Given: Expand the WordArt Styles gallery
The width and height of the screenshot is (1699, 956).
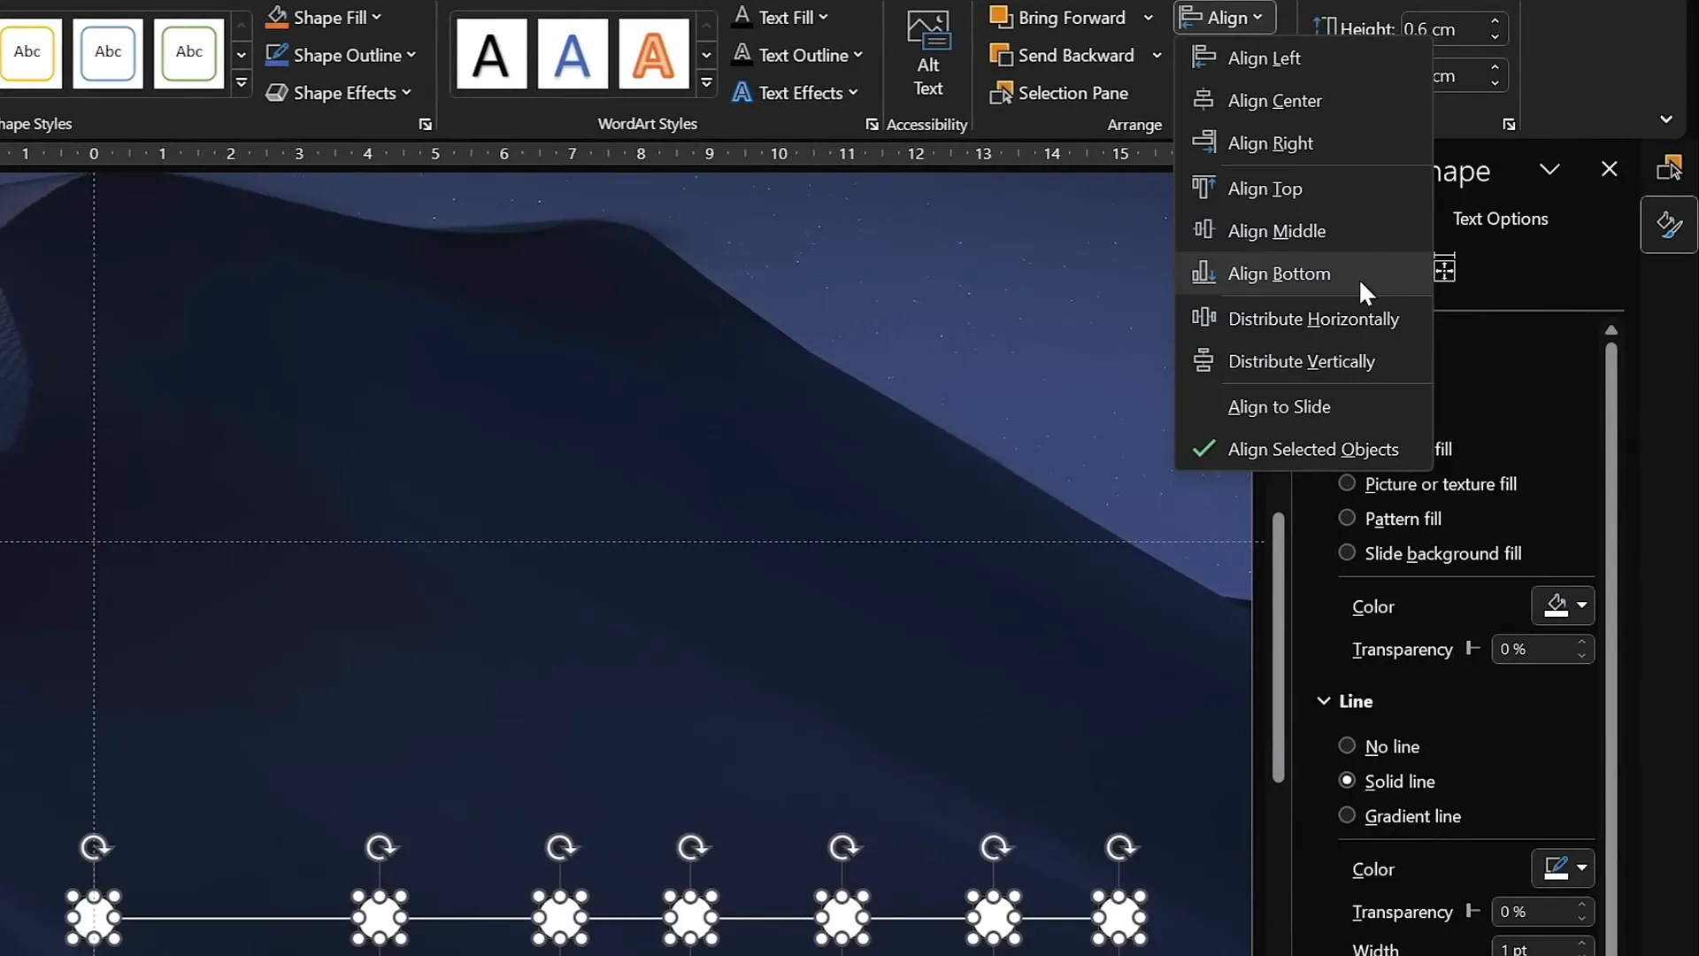Looking at the screenshot, I should click(707, 81).
